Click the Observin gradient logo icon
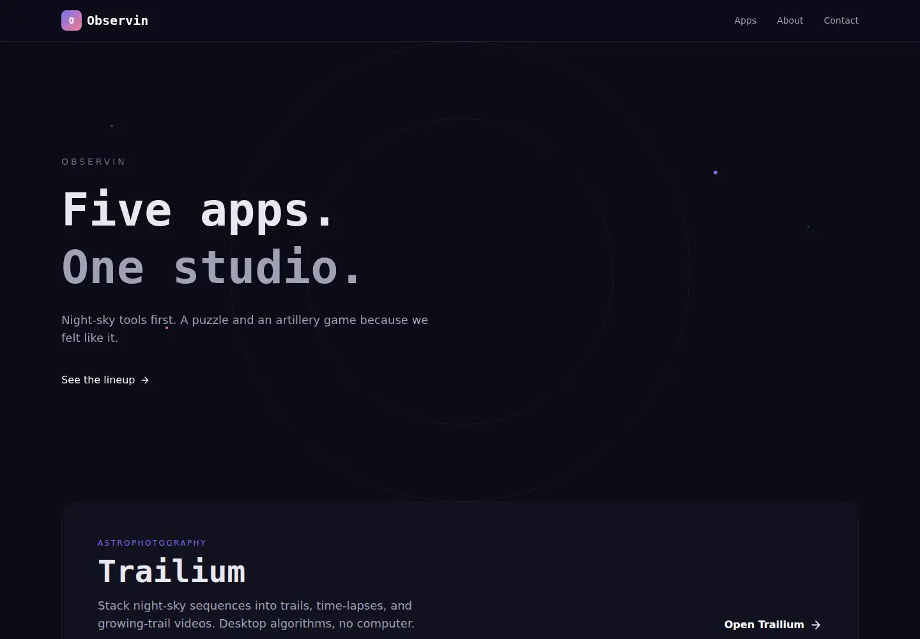This screenshot has height=639, width=920. coord(72,20)
